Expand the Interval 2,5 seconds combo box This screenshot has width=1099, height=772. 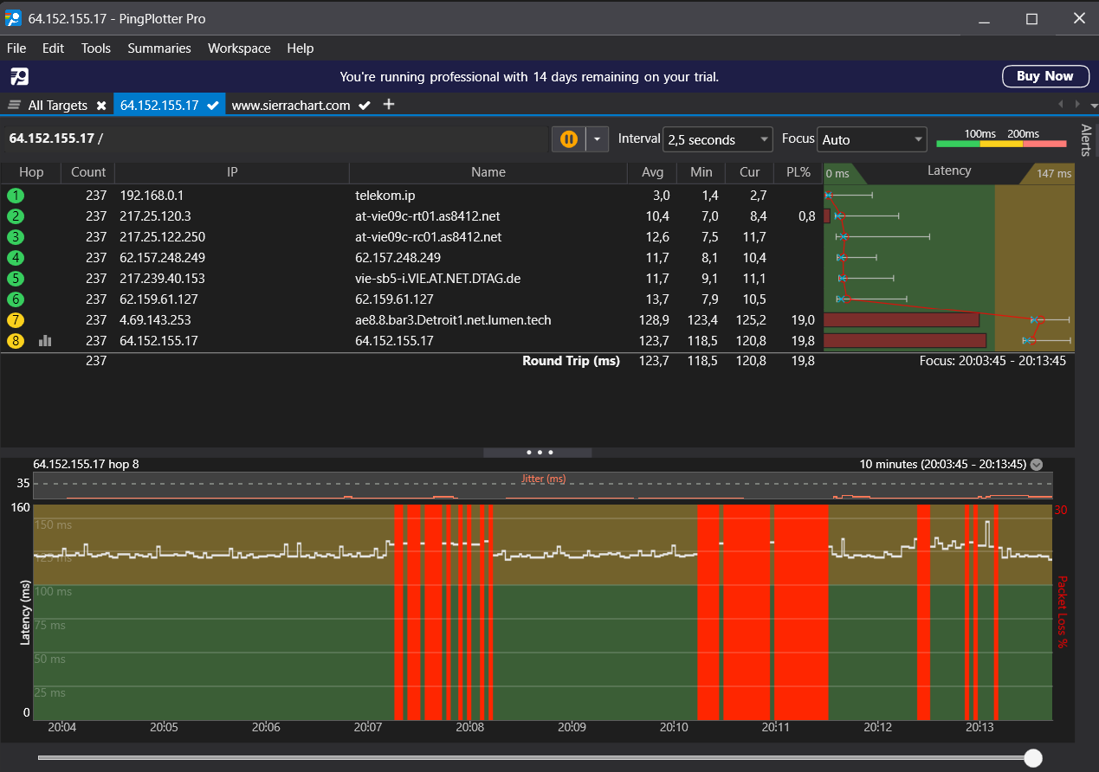click(717, 139)
